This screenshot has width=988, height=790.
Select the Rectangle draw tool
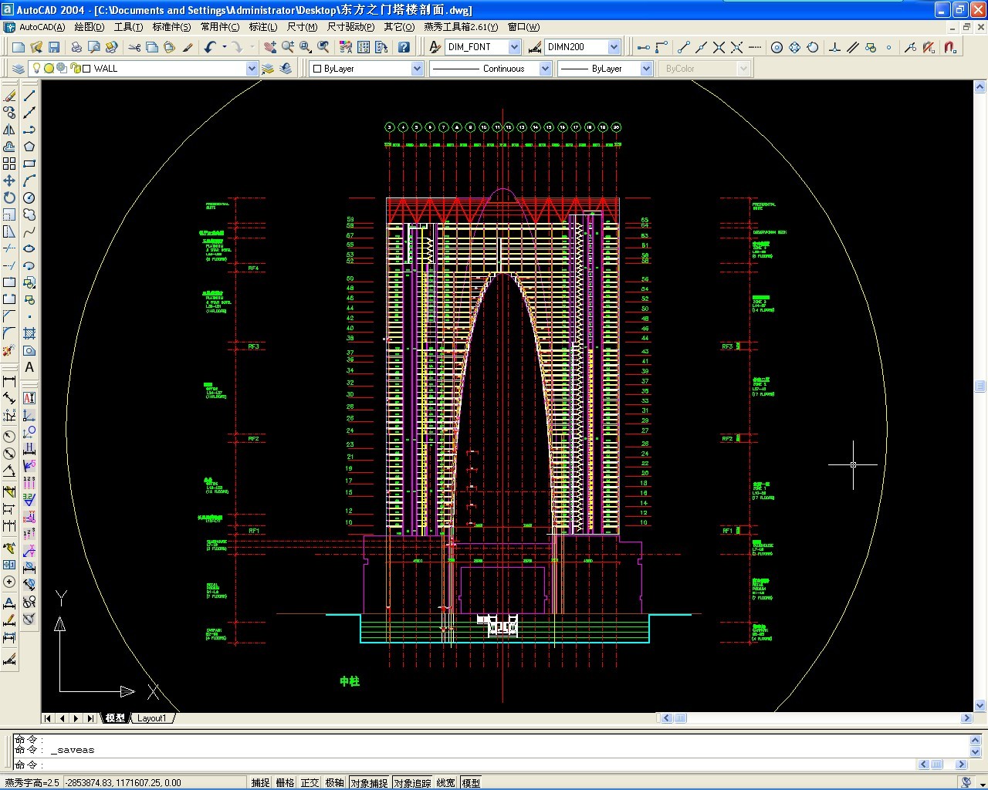point(29,164)
